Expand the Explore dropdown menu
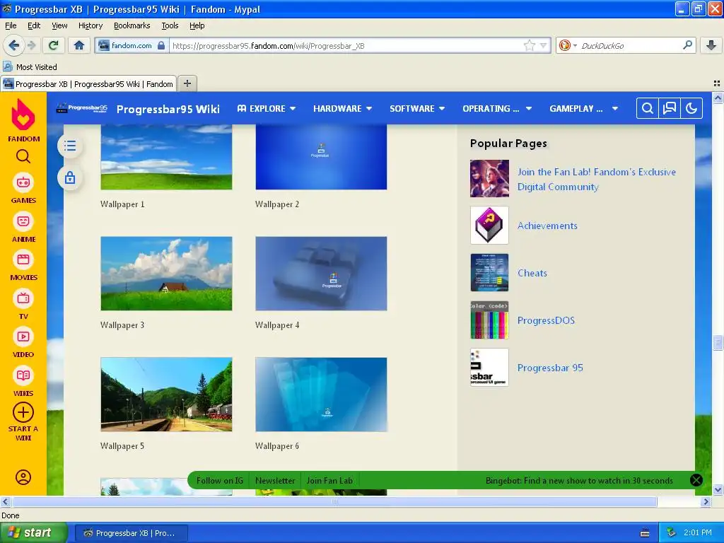Image resolution: width=724 pixels, height=543 pixels. coord(267,108)
